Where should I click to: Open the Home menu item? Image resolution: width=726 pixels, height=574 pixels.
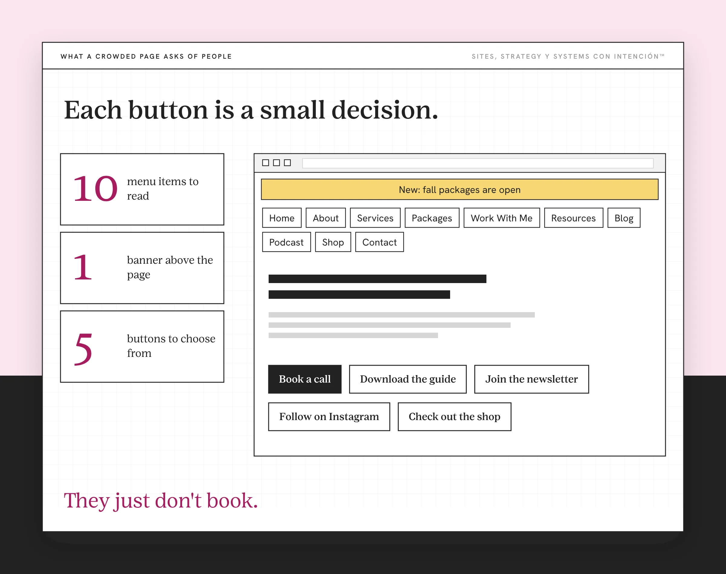point(282,218)
